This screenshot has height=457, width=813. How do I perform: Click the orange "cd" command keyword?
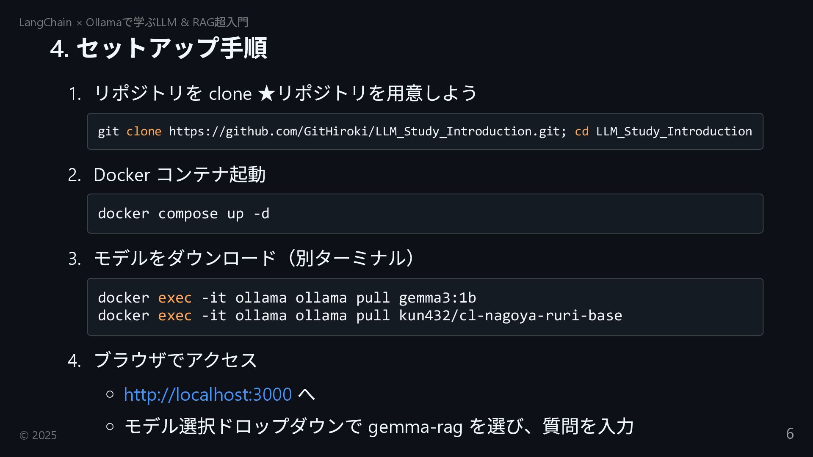581,132
